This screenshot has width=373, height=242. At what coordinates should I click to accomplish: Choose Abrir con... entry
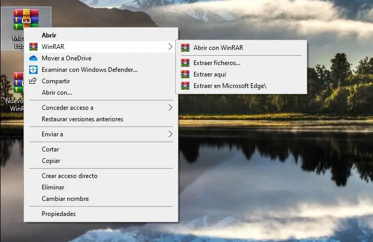point(101,93)
